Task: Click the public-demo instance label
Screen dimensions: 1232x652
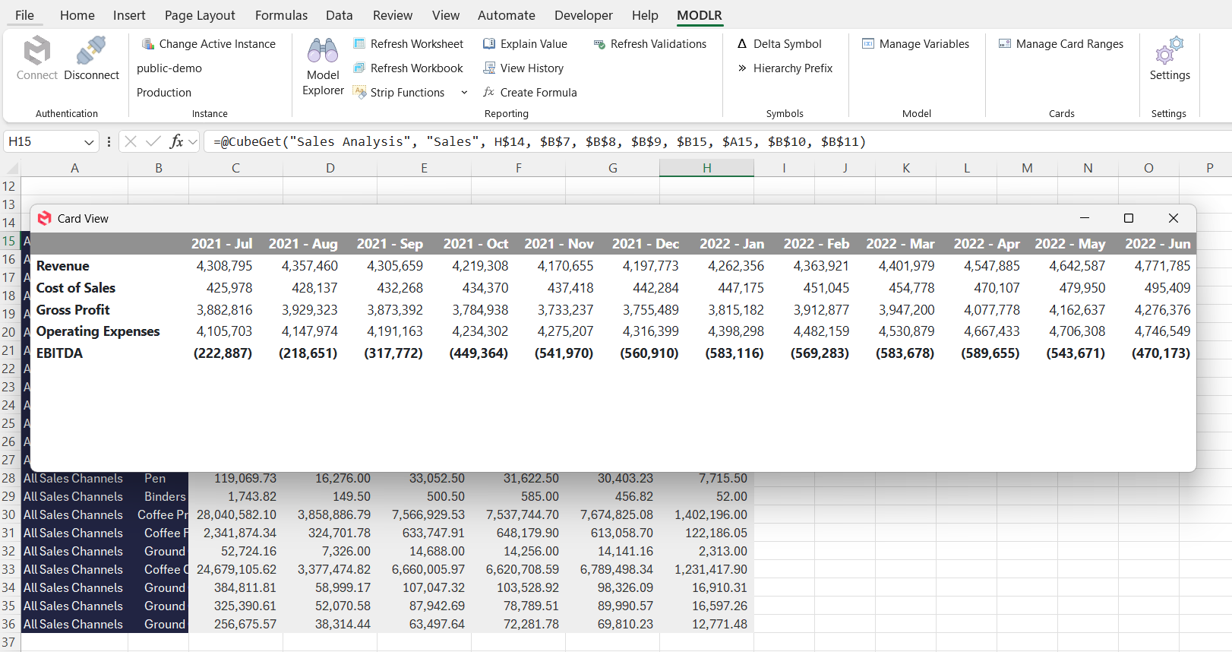Action: click(169, 68)
